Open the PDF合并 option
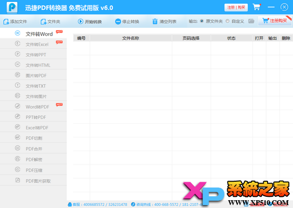This screenshot has width=293, height=208. (x=33, y=148)
